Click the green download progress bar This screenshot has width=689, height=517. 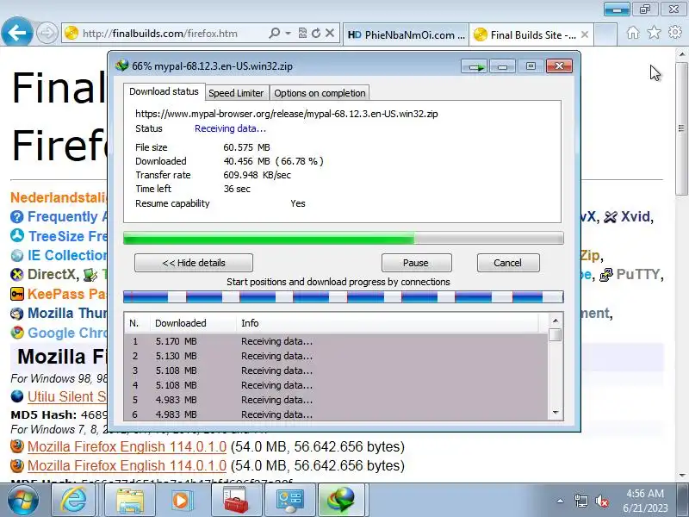(x=343, y=239)
